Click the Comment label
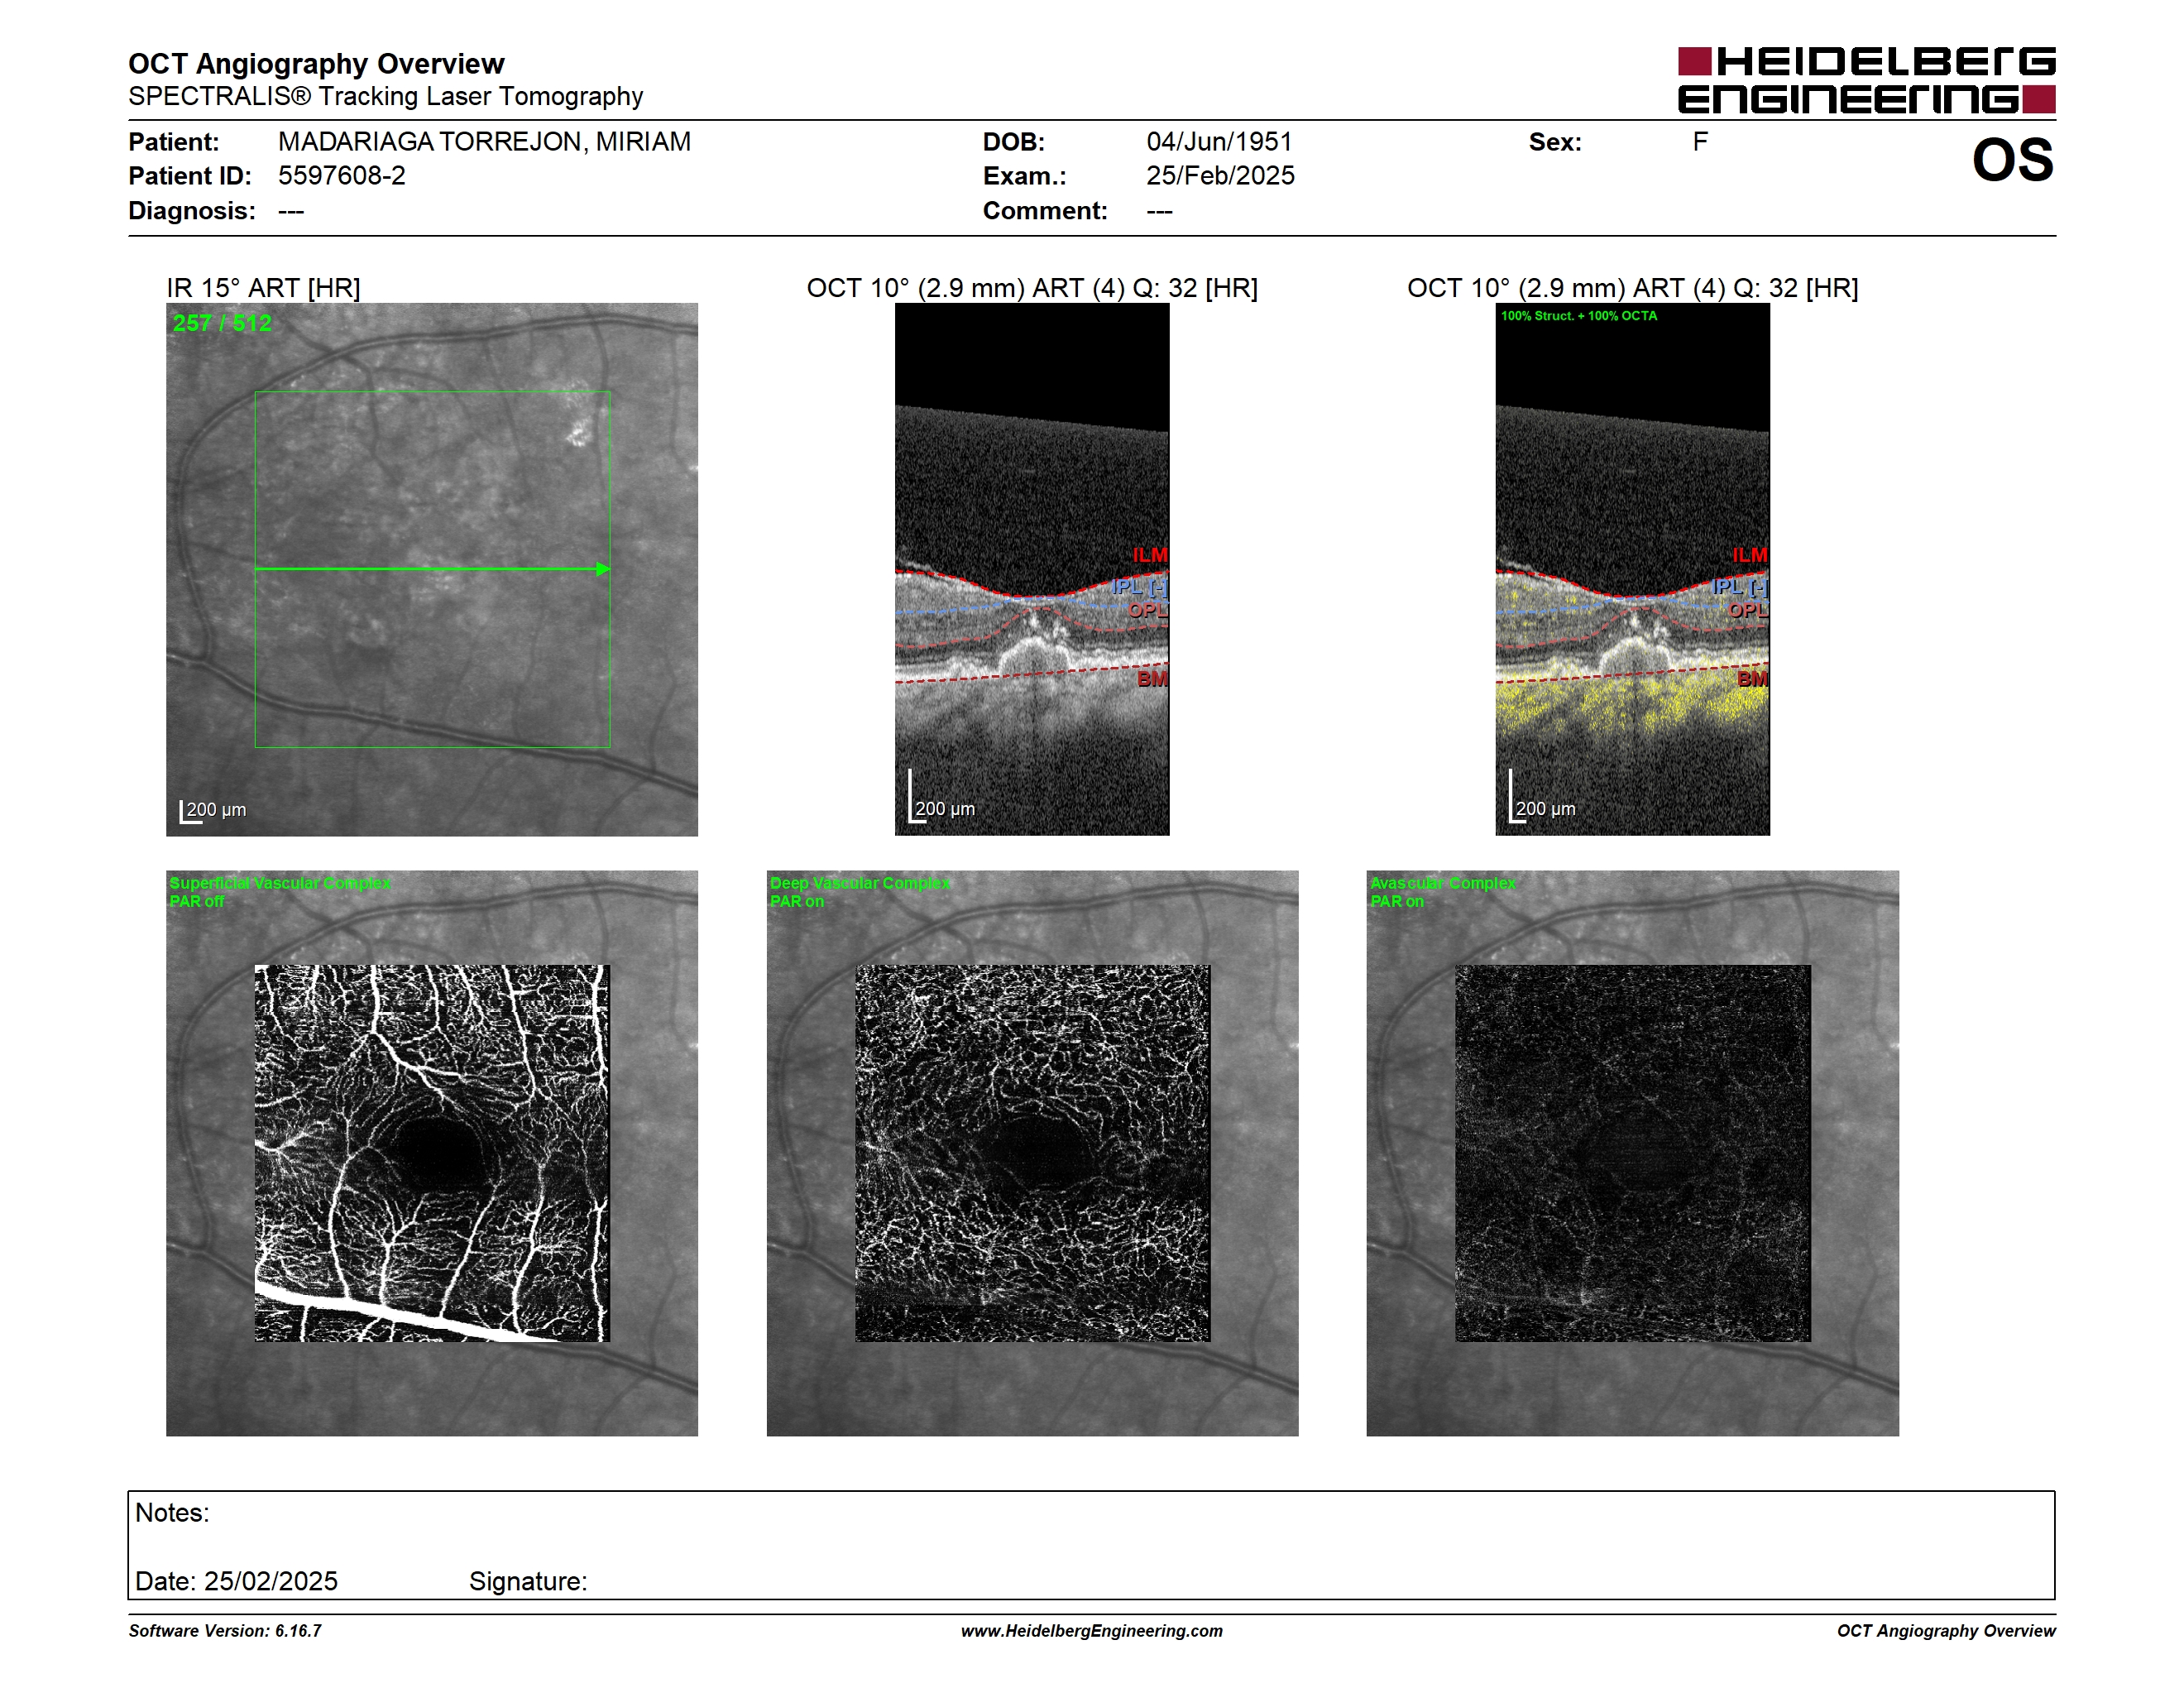The image size is (2184, 1688). pyautogui.click(x=1045, y=211)
